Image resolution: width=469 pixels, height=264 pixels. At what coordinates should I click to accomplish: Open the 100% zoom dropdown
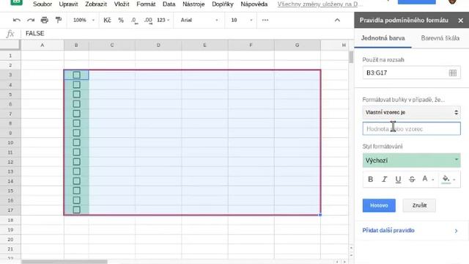tap(84, 20)
